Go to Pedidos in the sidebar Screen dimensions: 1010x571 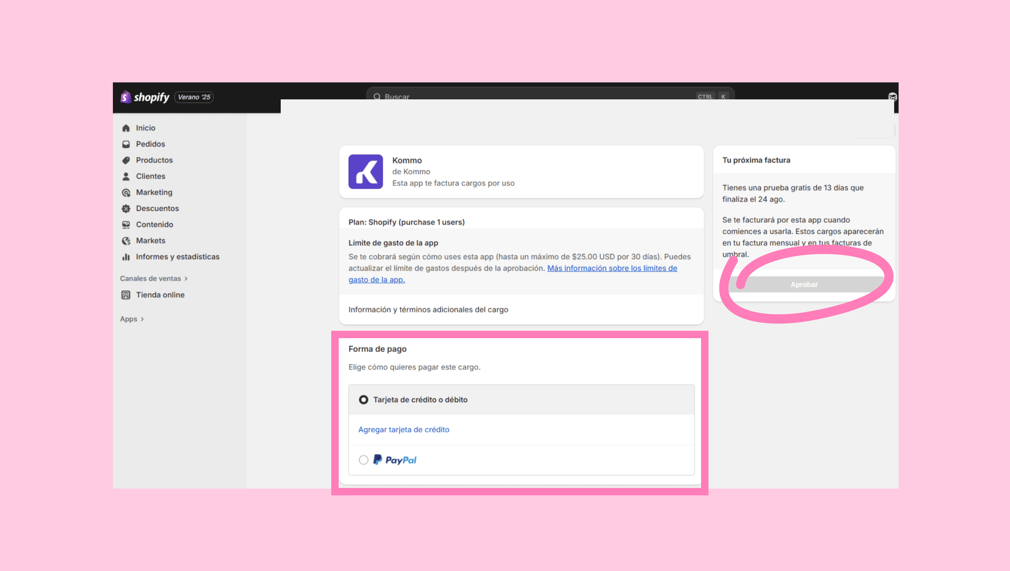pos(150,144)
